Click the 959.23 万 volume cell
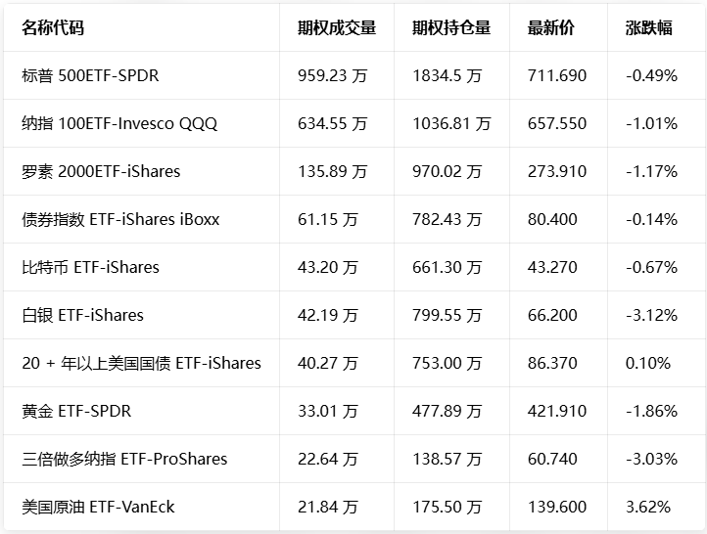This screenshot has width=707, height=534. 332,75
